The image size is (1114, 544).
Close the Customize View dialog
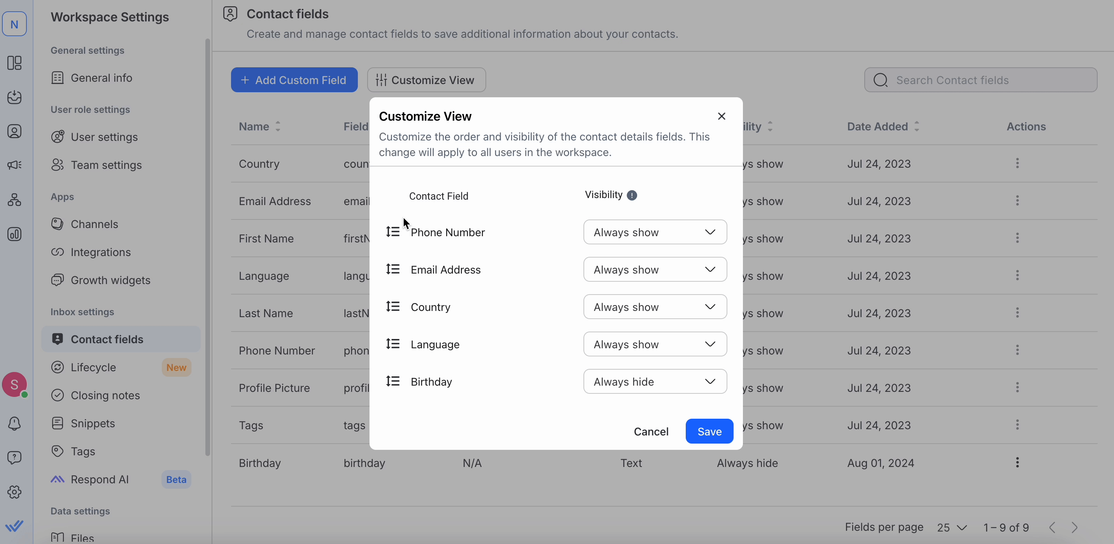(x=721, y=116)
